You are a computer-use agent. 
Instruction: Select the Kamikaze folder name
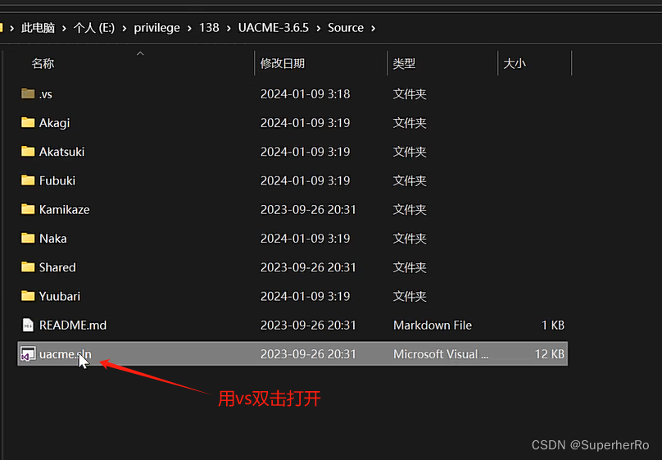[64, 210]
